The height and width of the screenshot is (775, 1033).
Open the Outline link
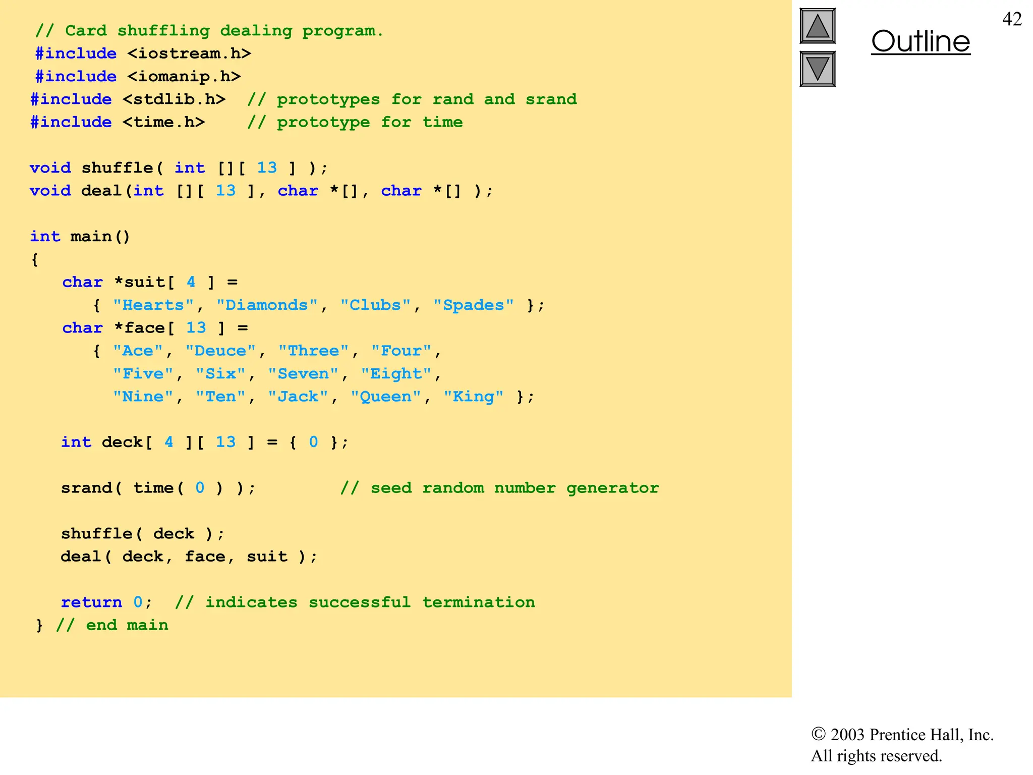(921, 41)
